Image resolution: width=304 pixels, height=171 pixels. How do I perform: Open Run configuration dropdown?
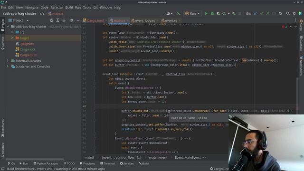coord(192,14)
